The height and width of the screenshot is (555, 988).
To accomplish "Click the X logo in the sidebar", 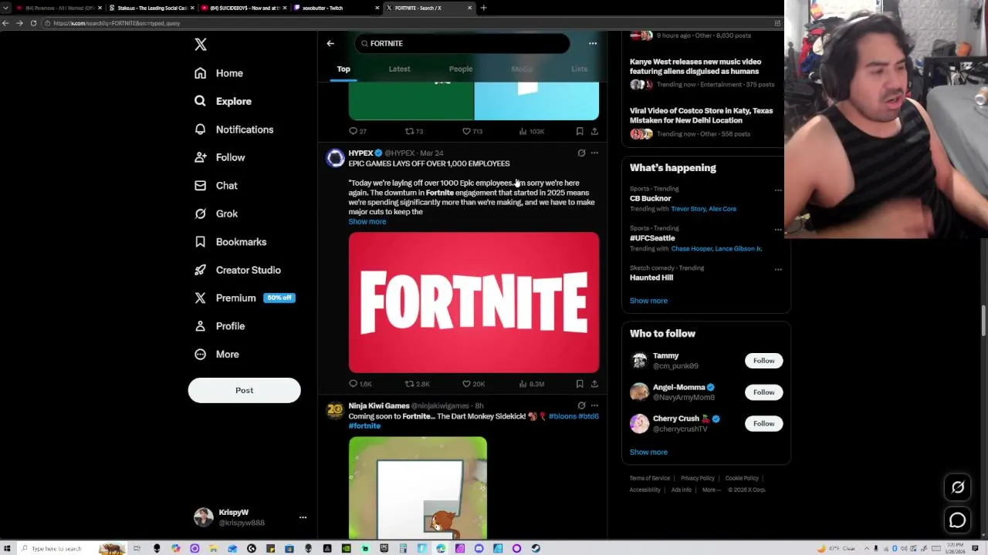I will 201,45.
